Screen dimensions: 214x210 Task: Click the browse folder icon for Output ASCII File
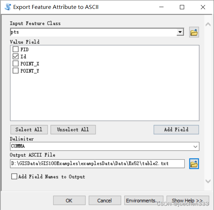pos(194,164)
